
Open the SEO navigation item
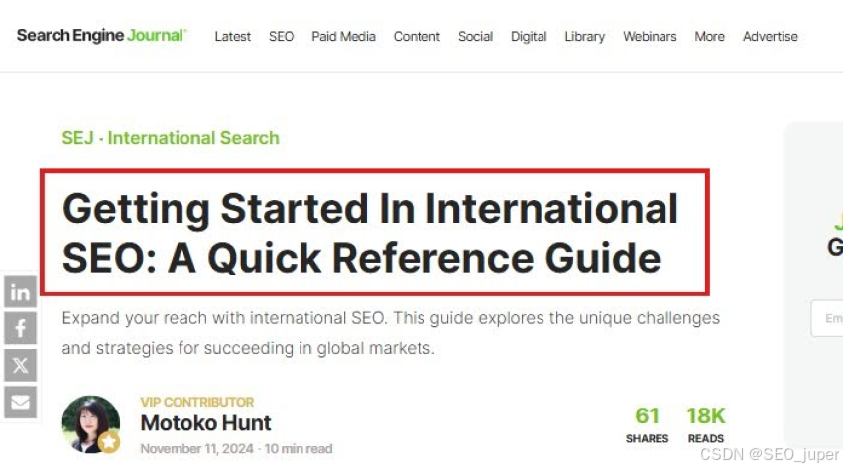(282, 37)
